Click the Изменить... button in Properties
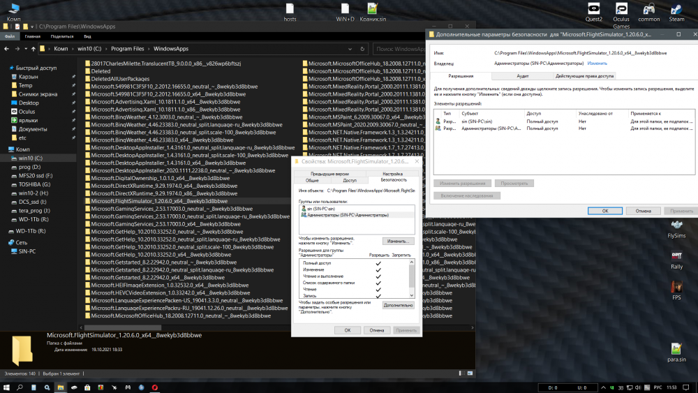Screen dimensions: 698x393 398,241
